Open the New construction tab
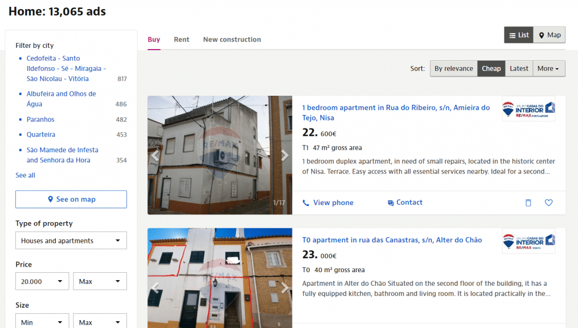Image resolution: width=578 pixels, height=328 pixels. pos(232,39)
